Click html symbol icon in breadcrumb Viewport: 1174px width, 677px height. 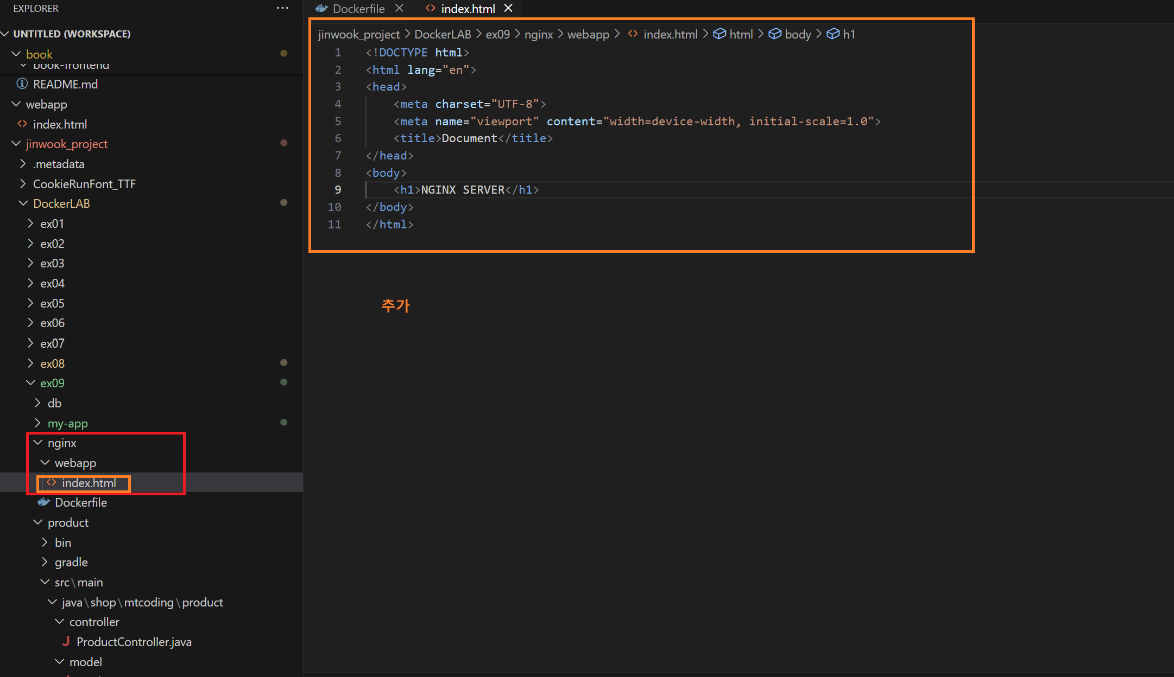(x=719, y=34)
